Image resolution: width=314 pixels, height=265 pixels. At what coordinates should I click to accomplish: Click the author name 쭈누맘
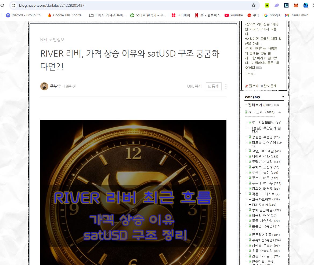coord(55,86)
